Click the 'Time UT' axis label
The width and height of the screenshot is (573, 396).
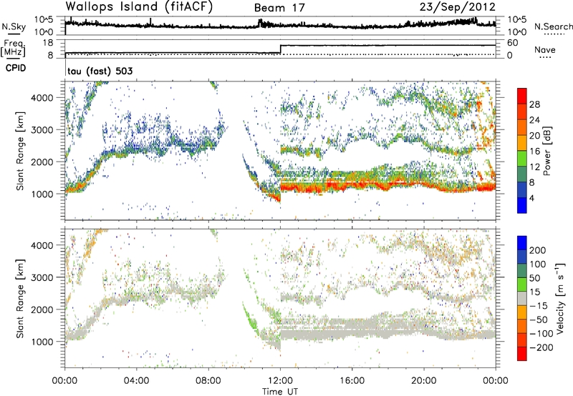click(x=280, y=392)
